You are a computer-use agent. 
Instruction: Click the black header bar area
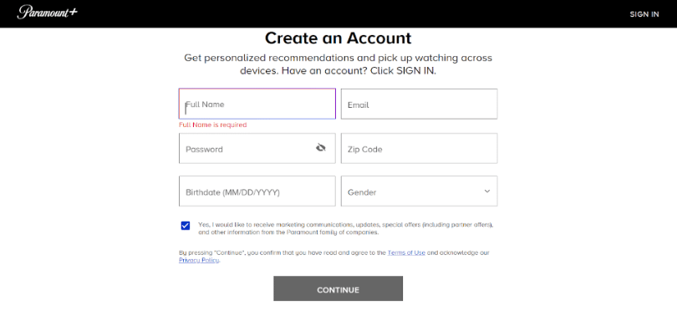338,14
